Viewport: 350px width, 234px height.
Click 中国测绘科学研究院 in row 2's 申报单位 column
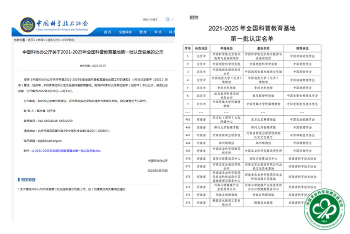pyautogui.click(x=226, y=64)
